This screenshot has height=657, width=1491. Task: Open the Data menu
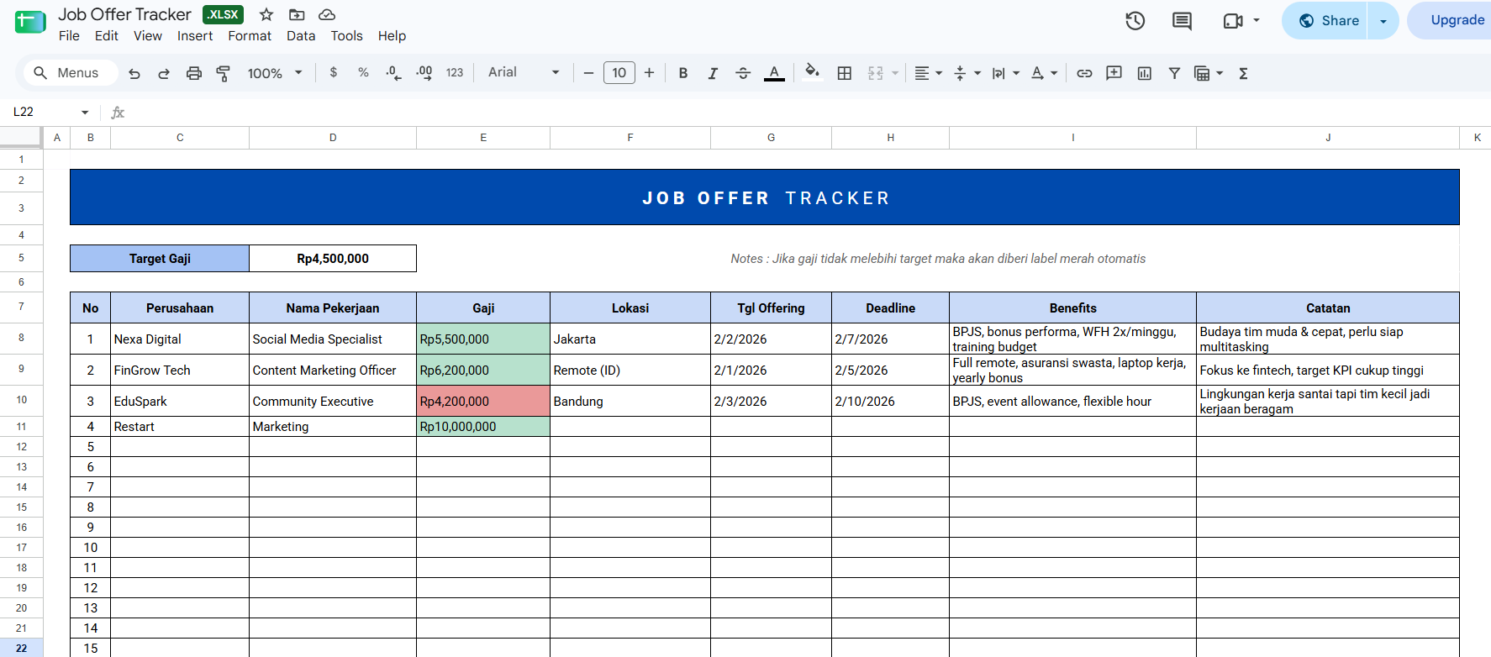pos(301,35)
